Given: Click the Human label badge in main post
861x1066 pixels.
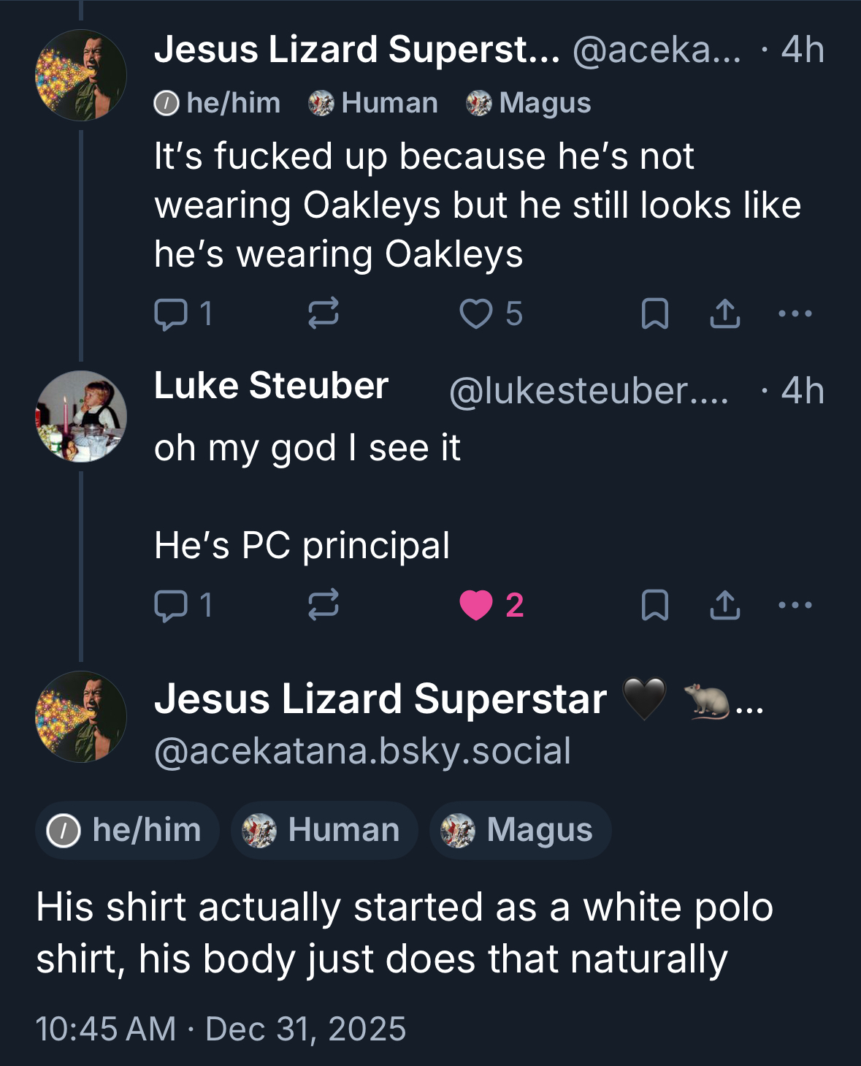Looking at the screenshot, I should 324,831.
